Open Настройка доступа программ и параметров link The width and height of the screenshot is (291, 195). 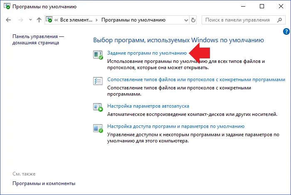tap(176, 126)
